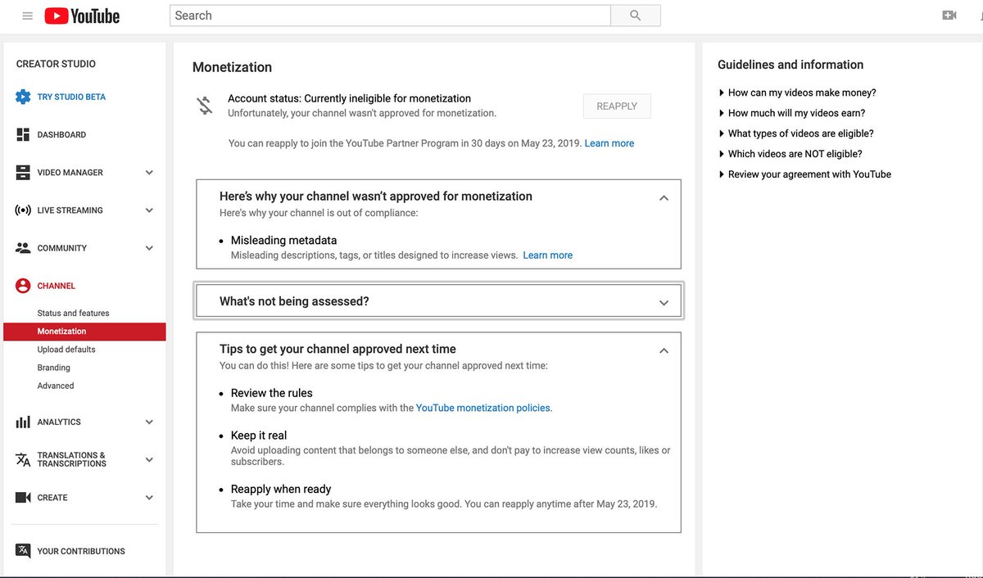Click the Video Manager icon
Screen dimensions: 983x578
tap(23, 173)
